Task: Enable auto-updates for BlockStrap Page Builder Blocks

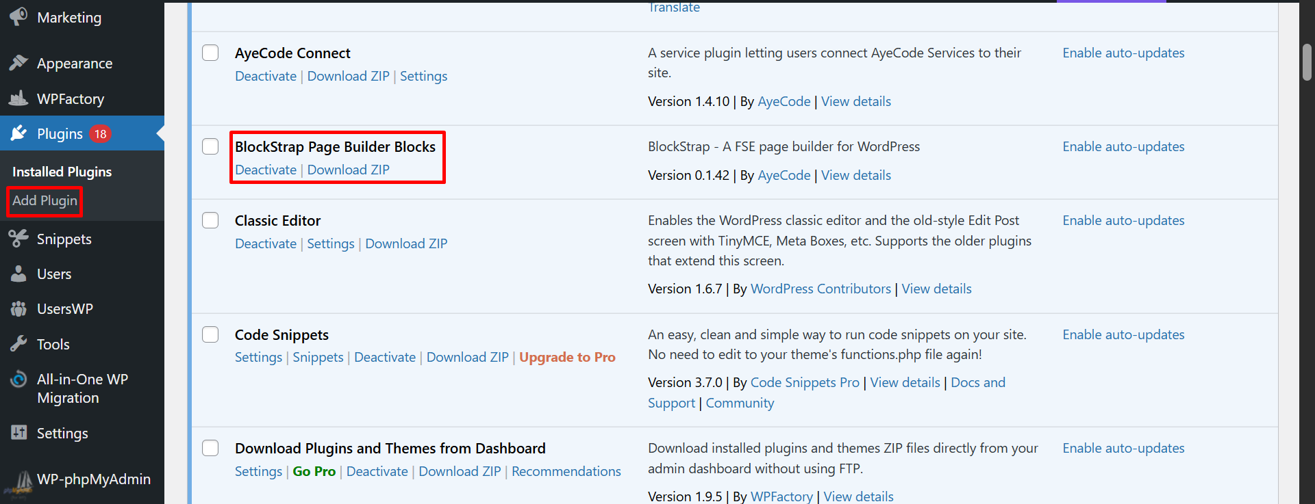Action: [1123, 146]
